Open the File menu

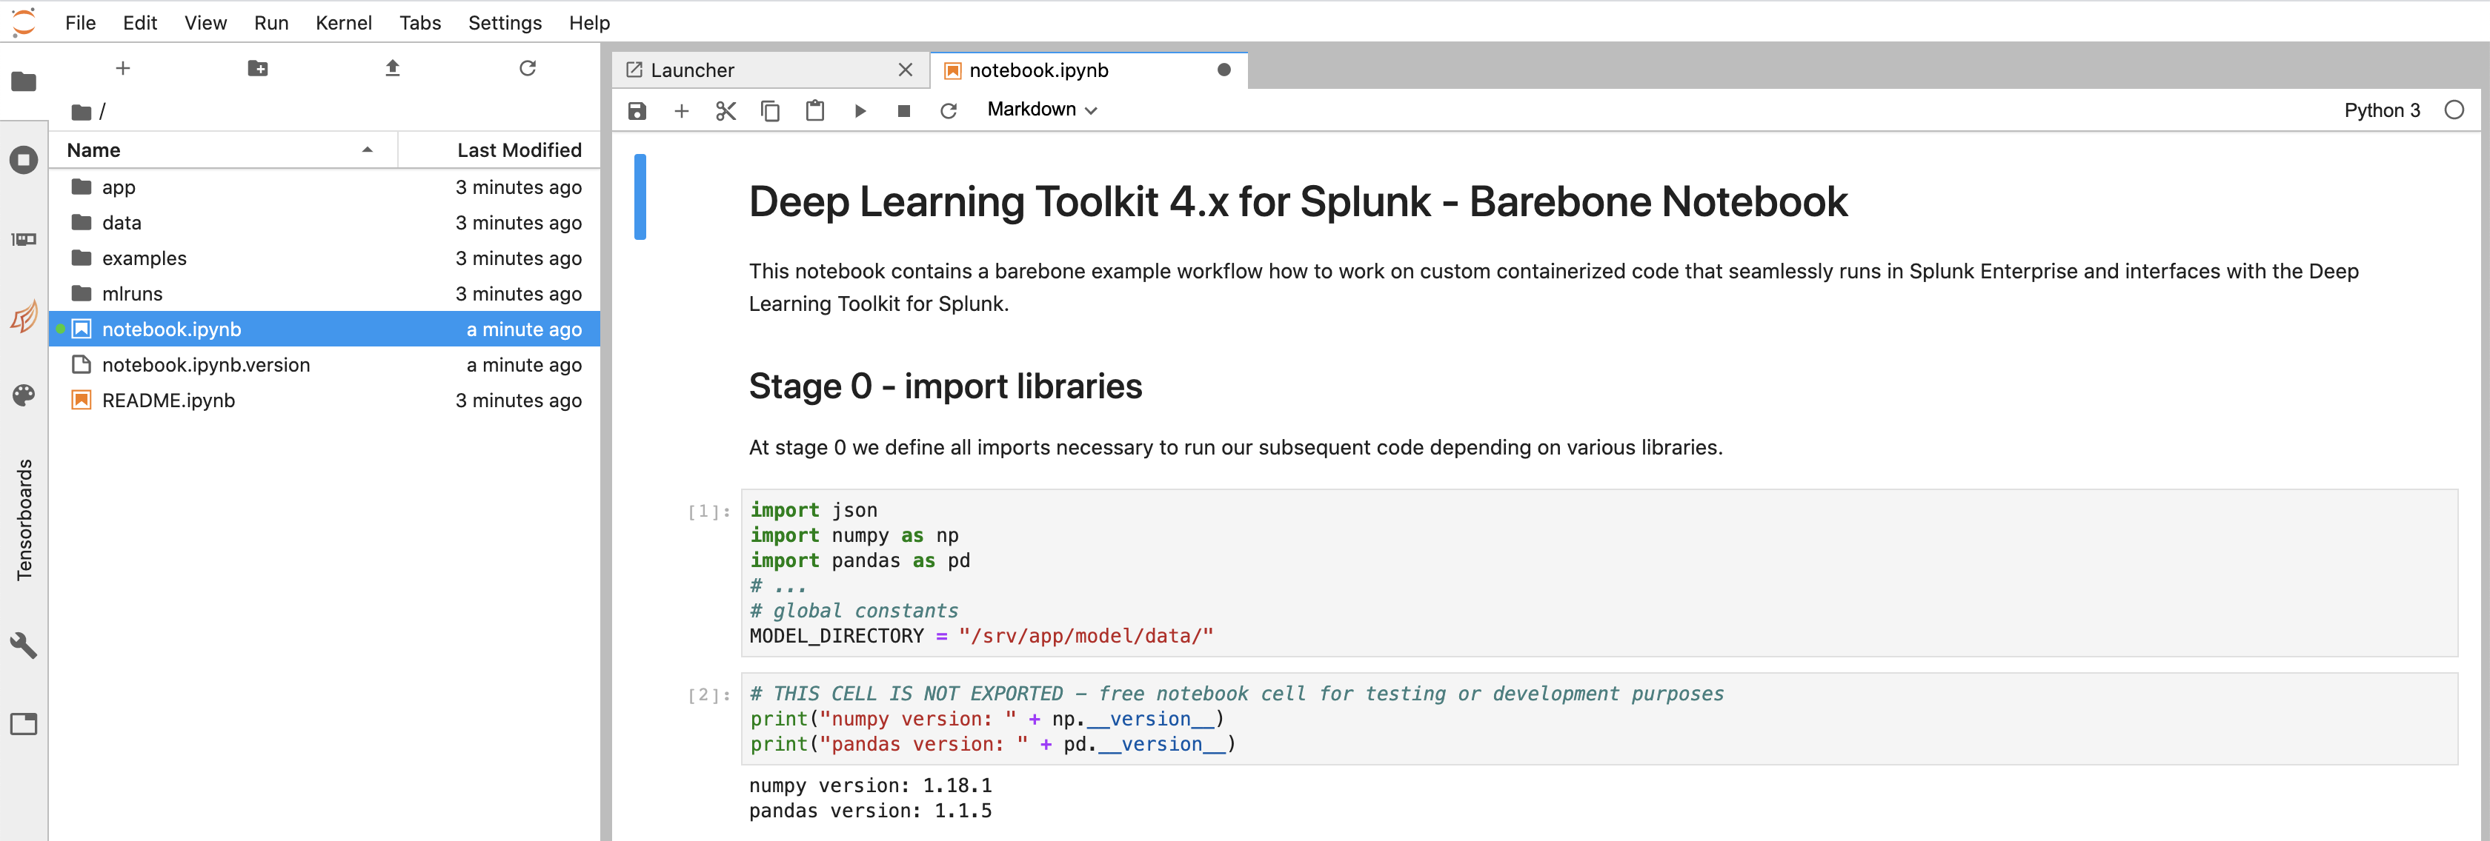(80, 22)
